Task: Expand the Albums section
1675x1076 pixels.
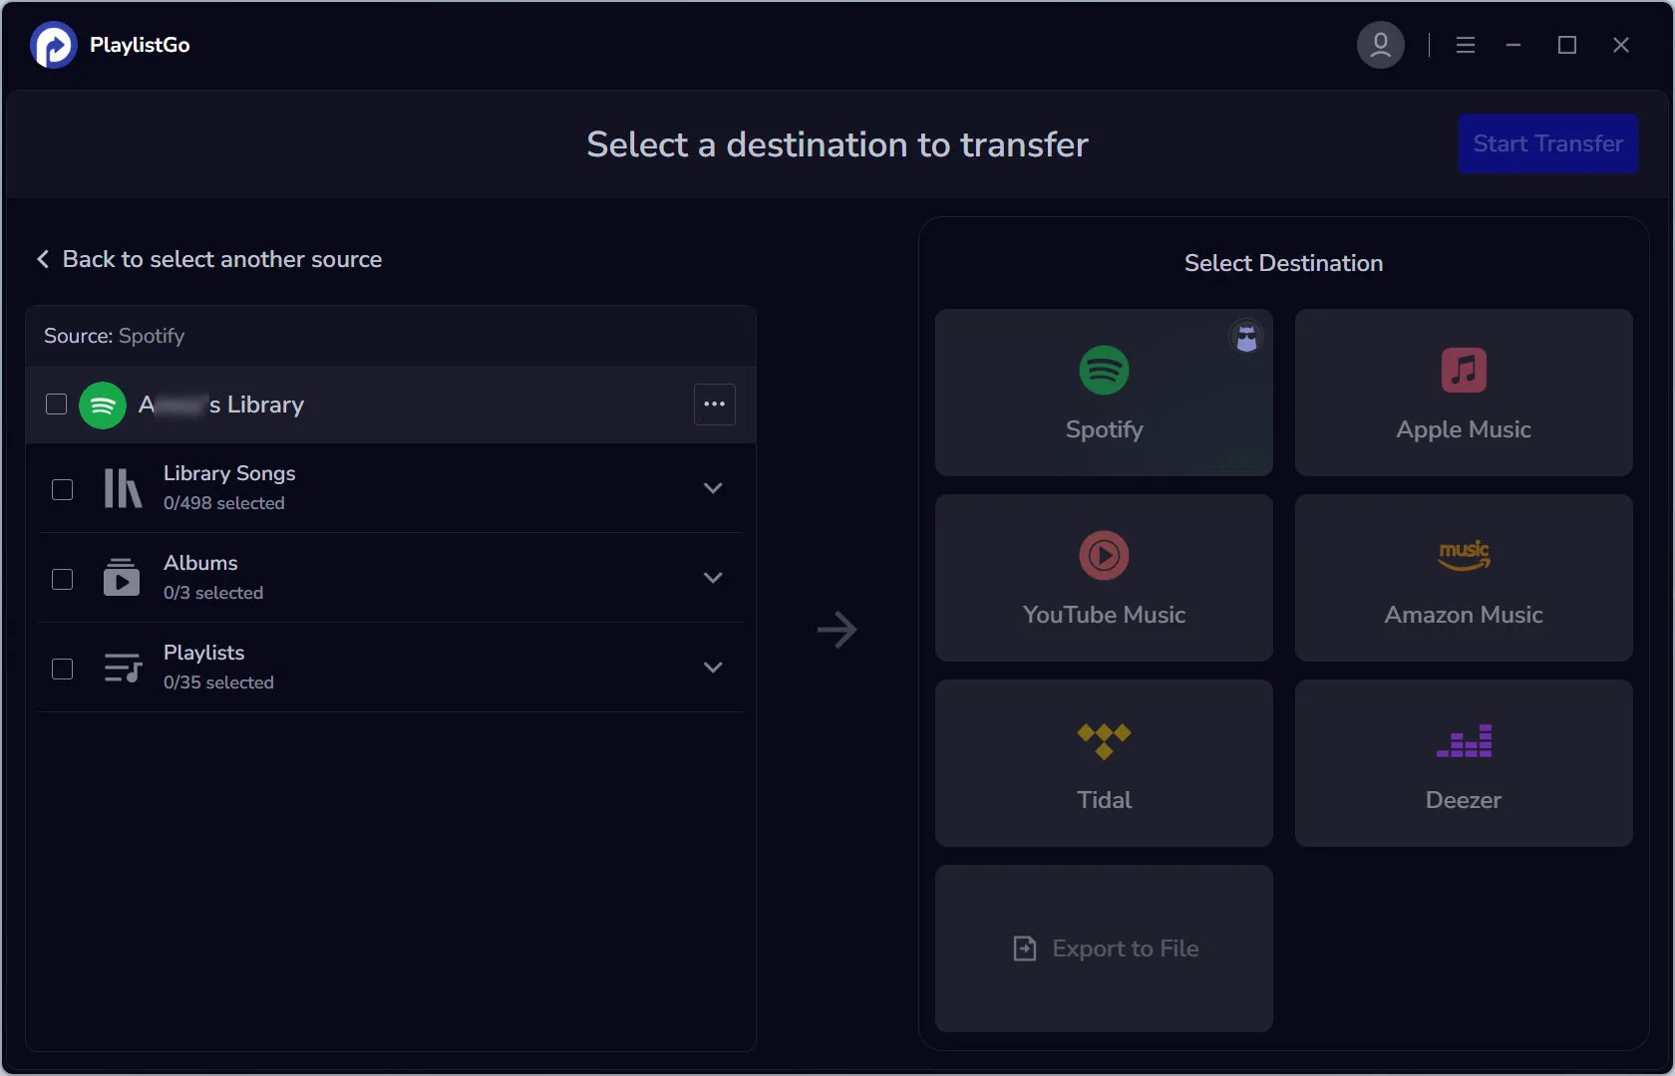Action: 713,578
